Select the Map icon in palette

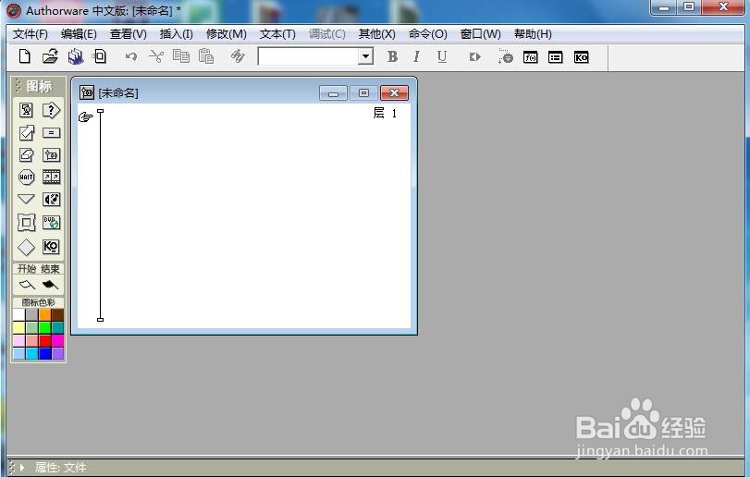coord(51,155)
